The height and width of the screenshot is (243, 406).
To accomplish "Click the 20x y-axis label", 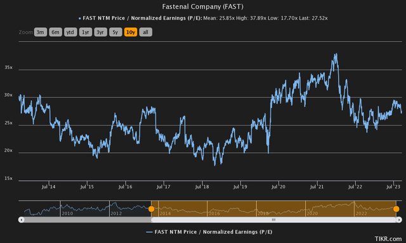I will [8, 151].
